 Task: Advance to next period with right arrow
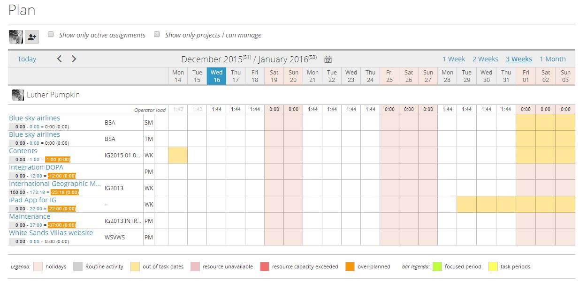[74, 59]
